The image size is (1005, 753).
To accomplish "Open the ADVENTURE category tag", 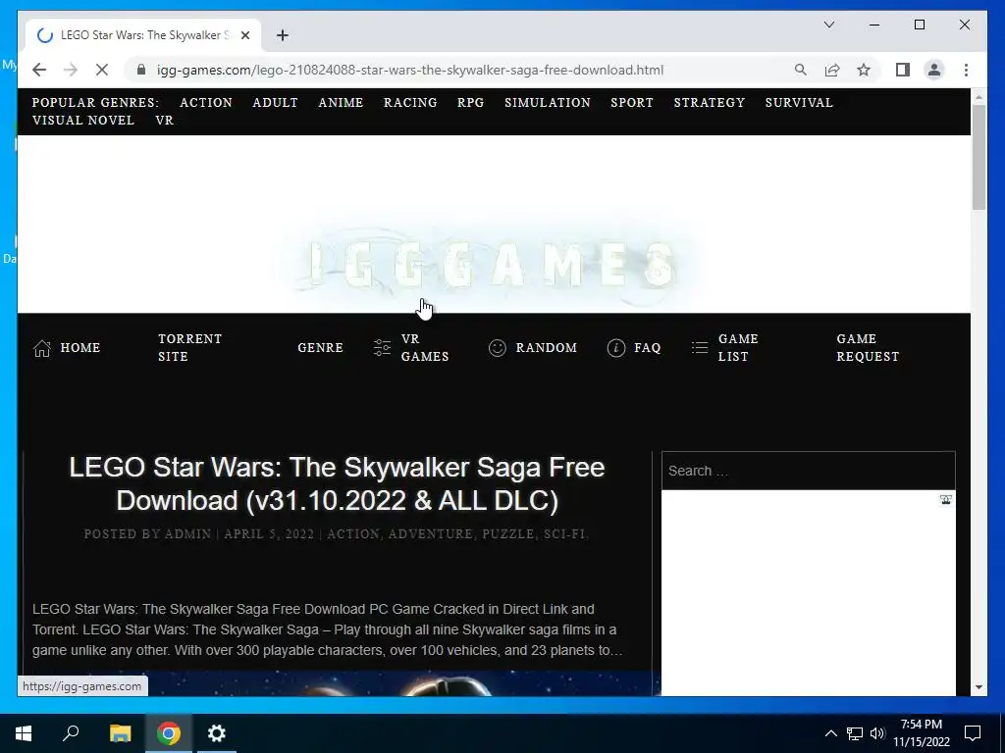I will pos(431,534).
